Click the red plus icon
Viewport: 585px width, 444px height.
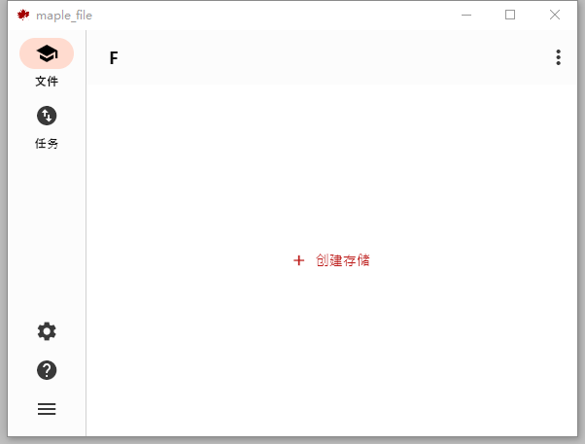pos(298,260)
